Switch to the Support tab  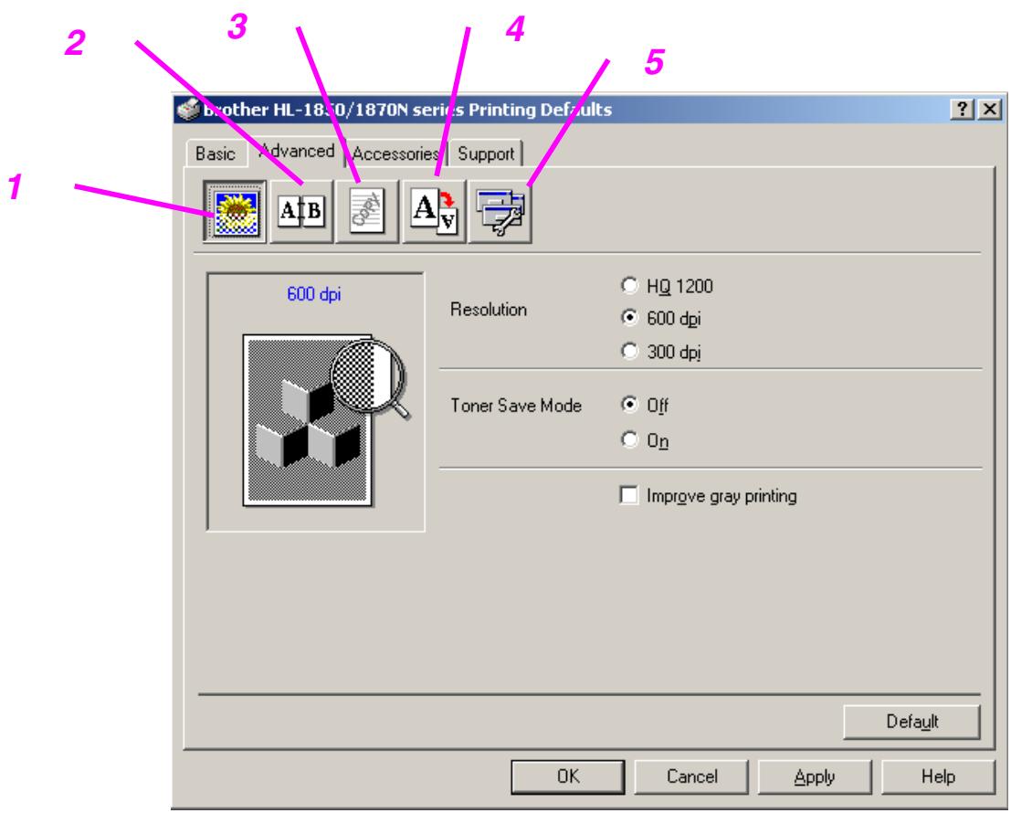(x=486, y=153)
